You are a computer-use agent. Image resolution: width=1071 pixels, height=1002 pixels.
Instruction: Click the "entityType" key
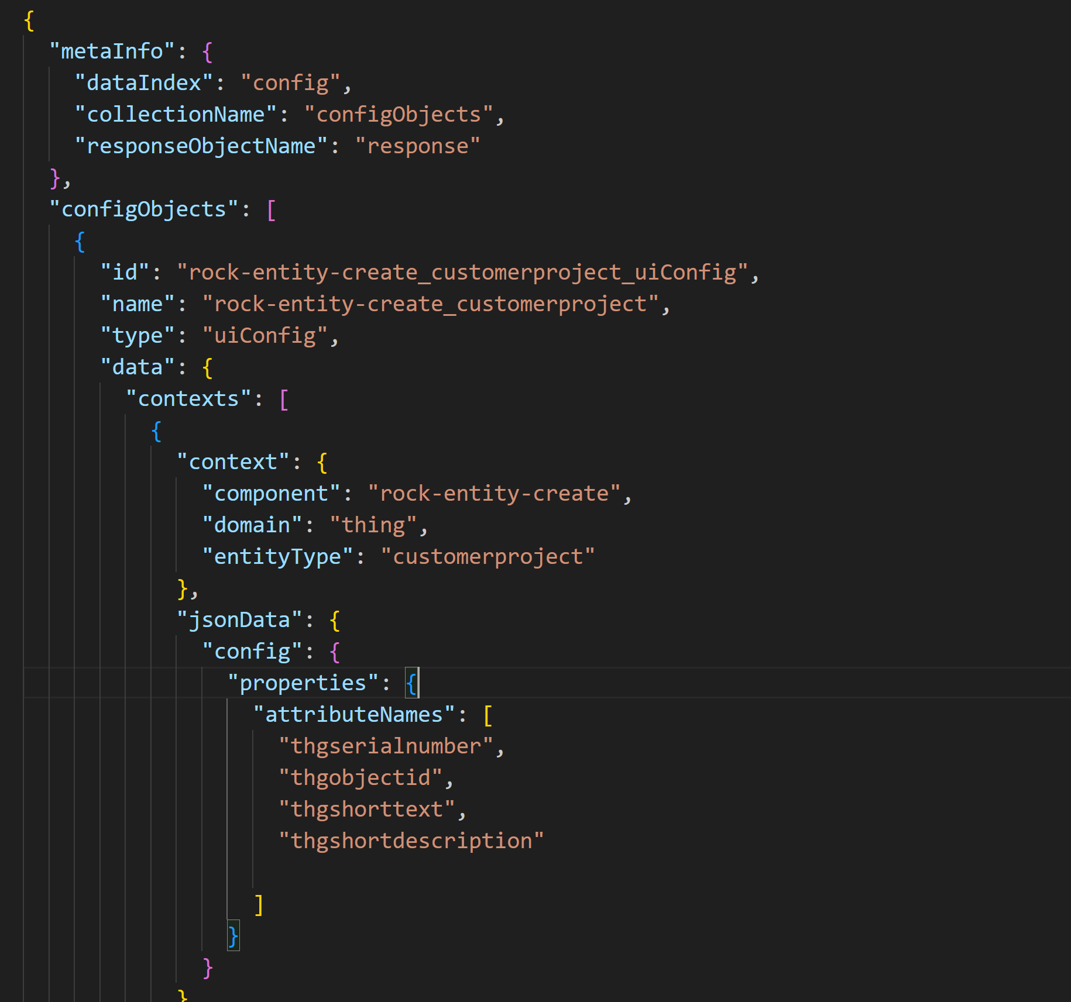tap(277, 557)
